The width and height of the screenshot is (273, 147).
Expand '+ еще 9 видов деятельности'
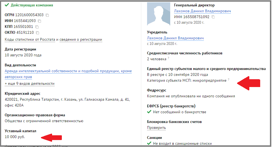click(30, 84)
